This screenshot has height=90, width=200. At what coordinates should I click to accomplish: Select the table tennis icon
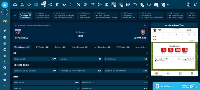coord(135,5)
